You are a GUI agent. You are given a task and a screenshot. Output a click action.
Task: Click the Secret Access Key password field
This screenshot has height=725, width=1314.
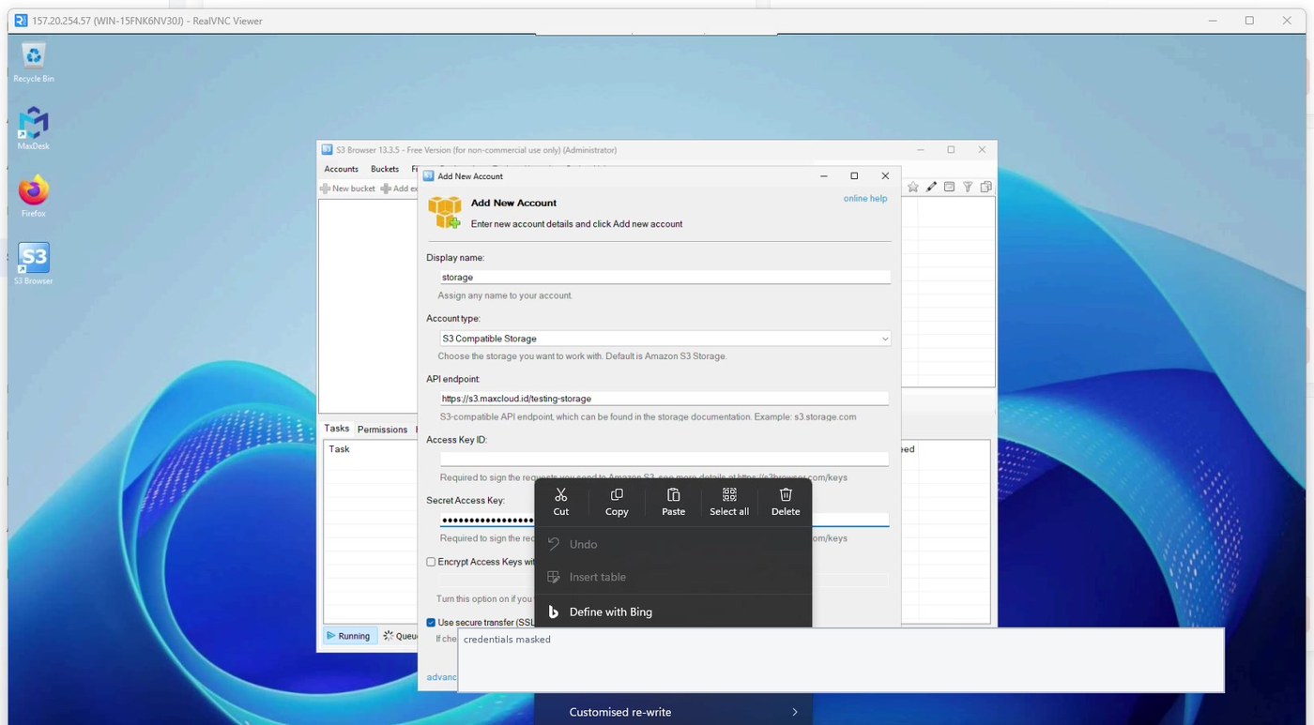pyautogui.click(x=665, y=520)
